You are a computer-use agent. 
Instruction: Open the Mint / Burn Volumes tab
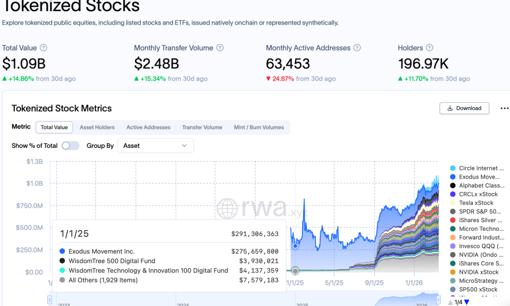pos(259,127)
